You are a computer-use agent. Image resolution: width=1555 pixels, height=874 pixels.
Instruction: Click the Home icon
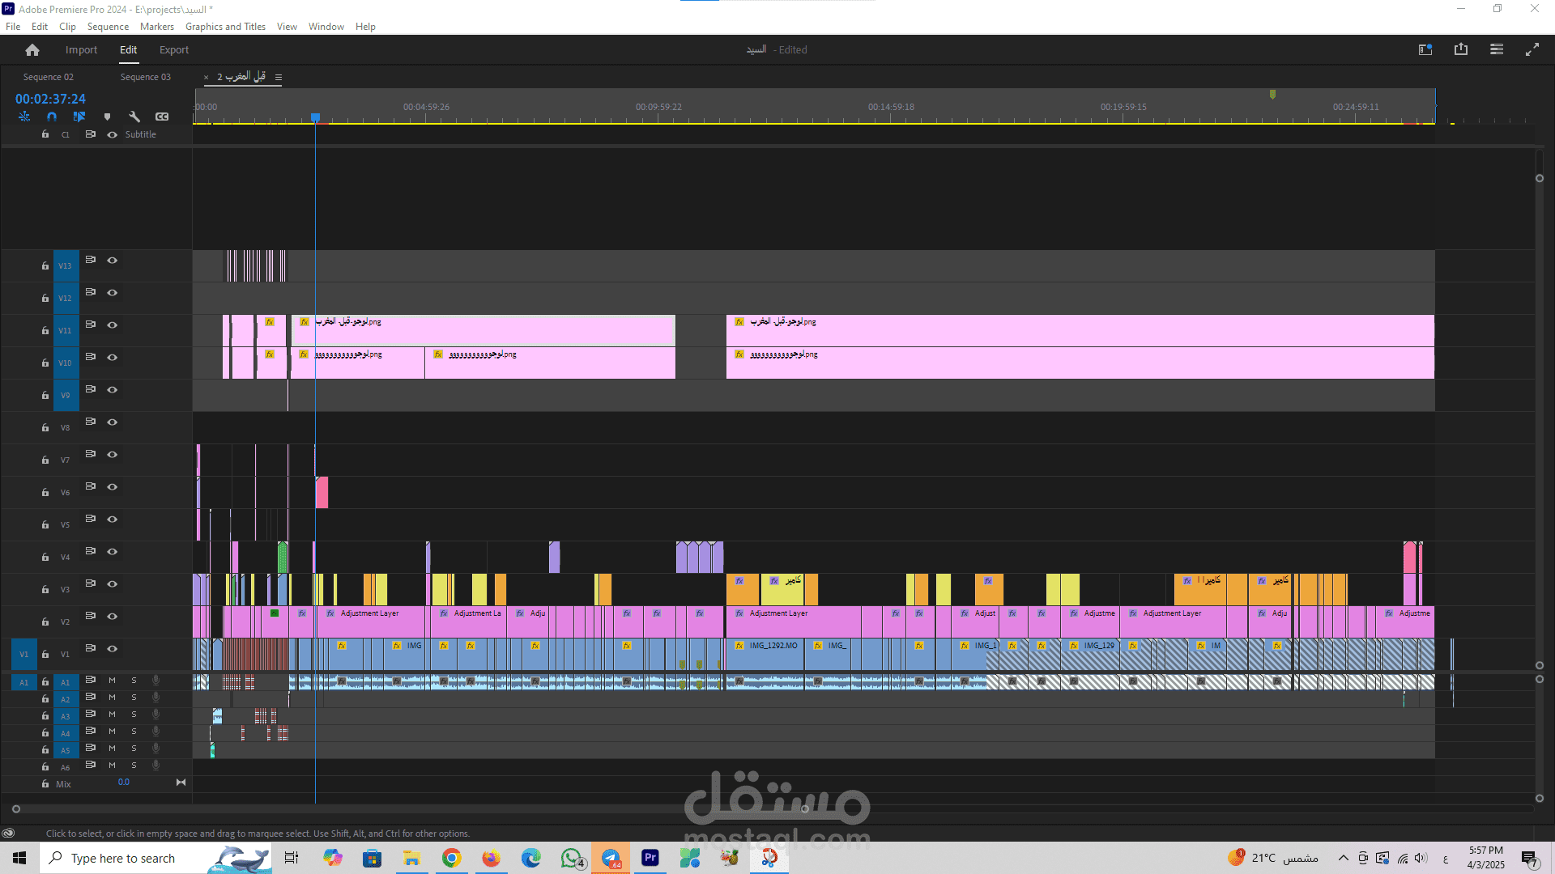(32, 50)
